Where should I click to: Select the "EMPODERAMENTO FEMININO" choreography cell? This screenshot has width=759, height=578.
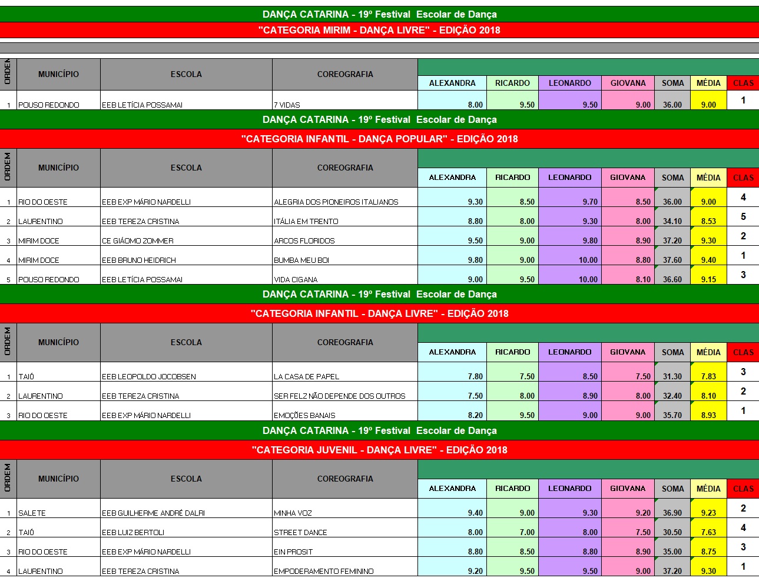pos(344,567)
